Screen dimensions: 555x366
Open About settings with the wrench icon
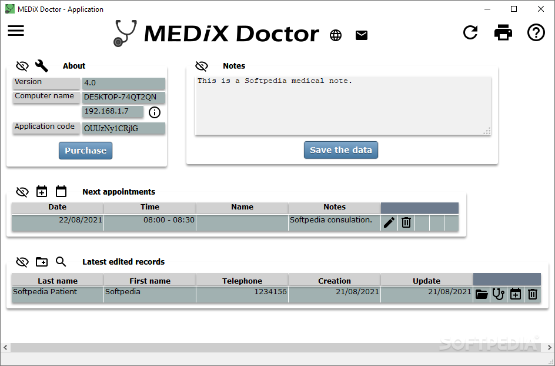coord(41,65)
